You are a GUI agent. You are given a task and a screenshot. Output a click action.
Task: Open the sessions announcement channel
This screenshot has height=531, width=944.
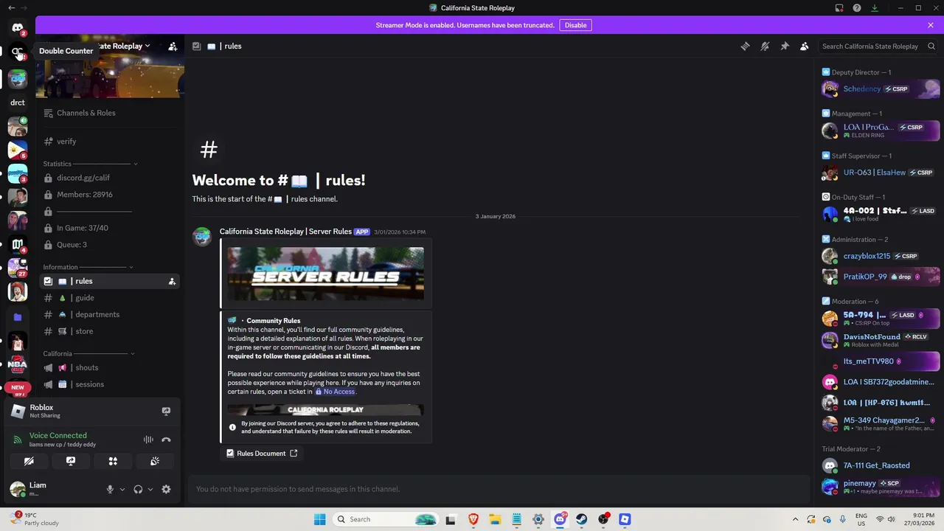click(109, 384)
